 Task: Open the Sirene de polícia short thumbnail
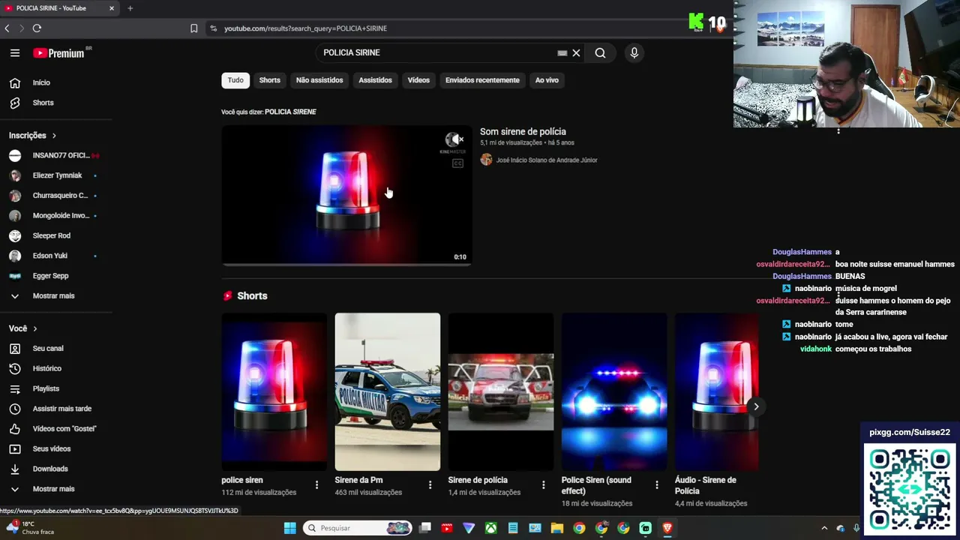[x=500, y=391]
